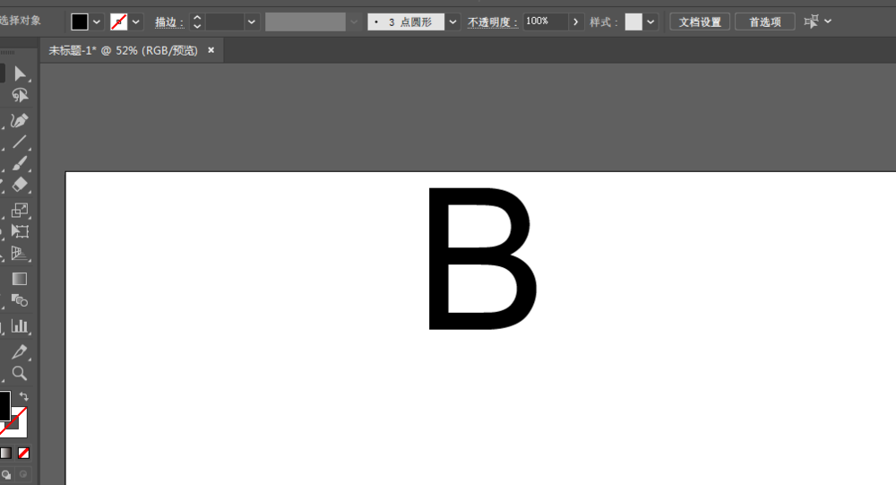
Task: Select the Eyedropper tool
Action: coord(20,351)
